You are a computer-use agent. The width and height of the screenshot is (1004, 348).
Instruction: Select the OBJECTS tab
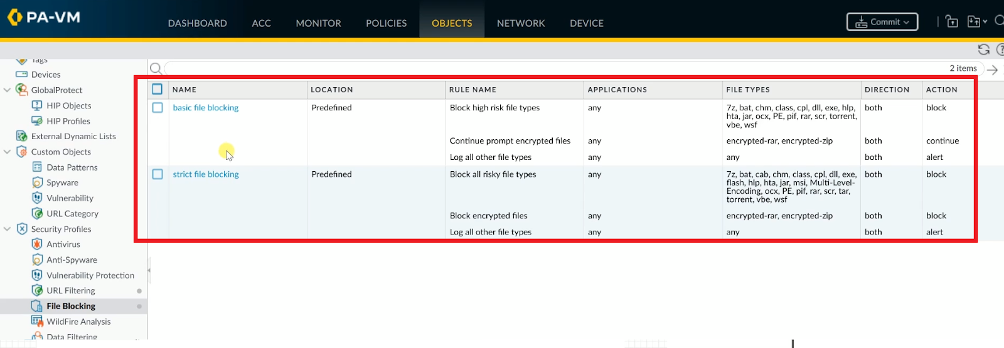point(452,23)
